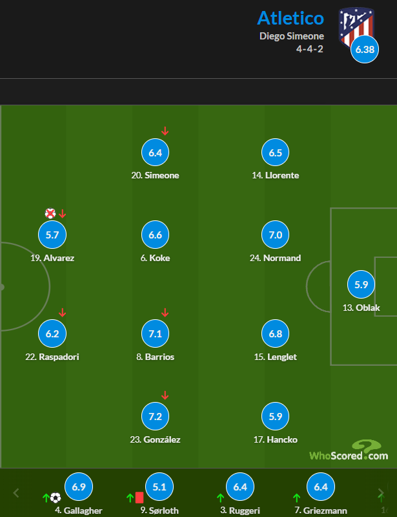
Task: Open manager Diego Simeone's page
Action: click(x=292, y=36)
